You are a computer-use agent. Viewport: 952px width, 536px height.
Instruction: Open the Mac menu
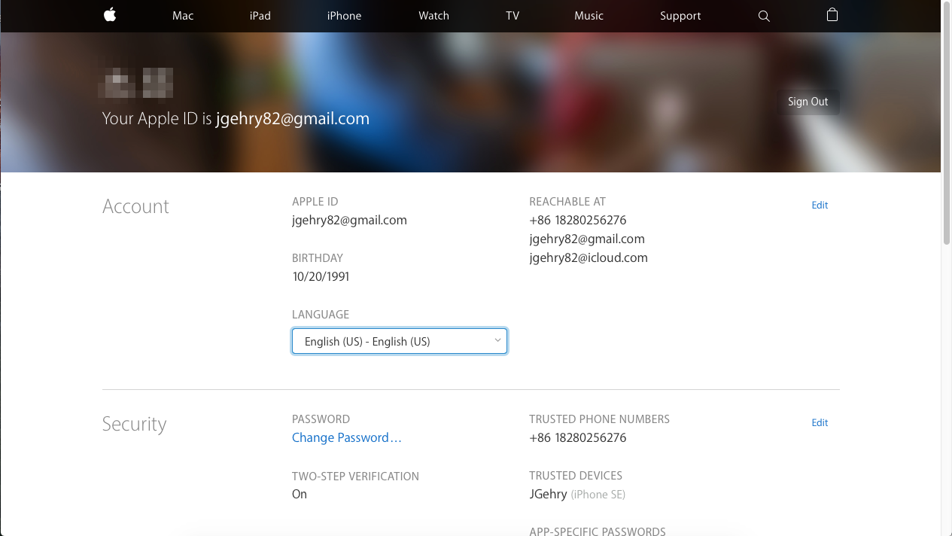tap(183, 16)
